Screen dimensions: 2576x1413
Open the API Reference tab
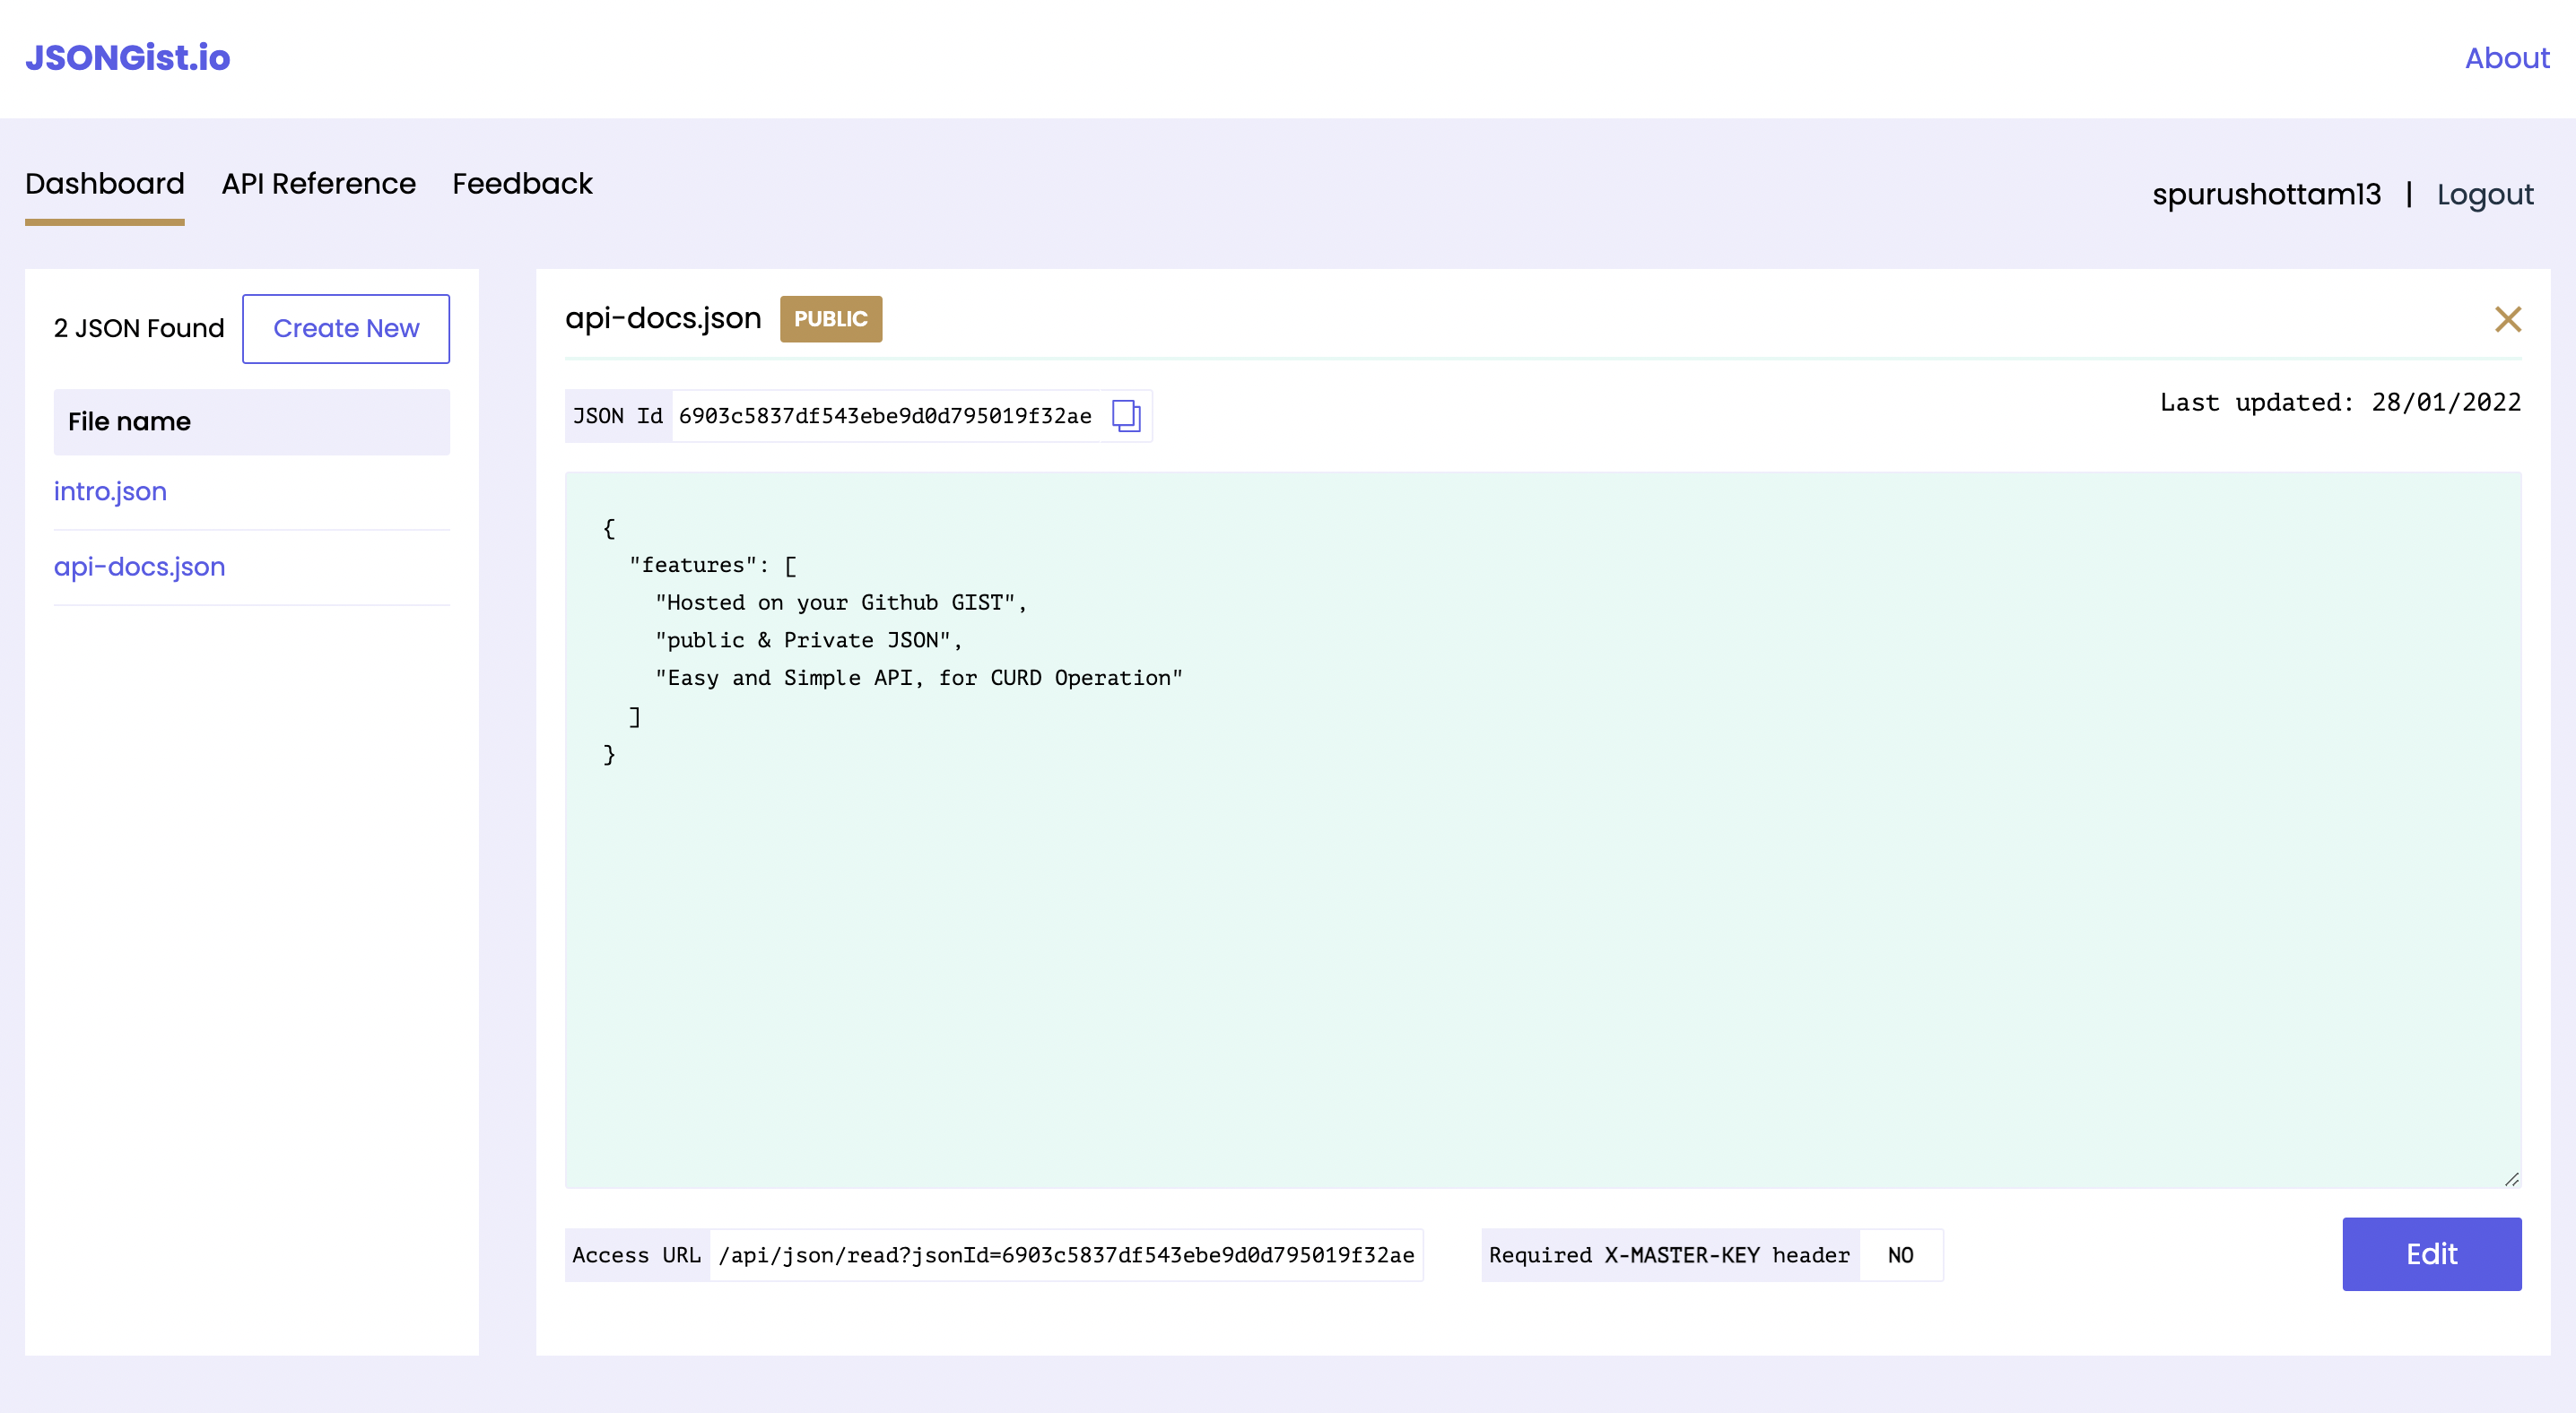(319, 184)
